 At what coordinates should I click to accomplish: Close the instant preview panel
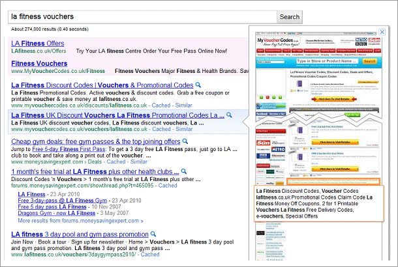coord(382,32)
